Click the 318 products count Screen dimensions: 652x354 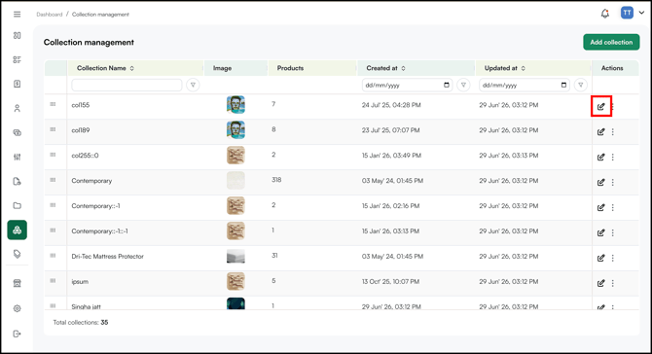click(276, 180)
